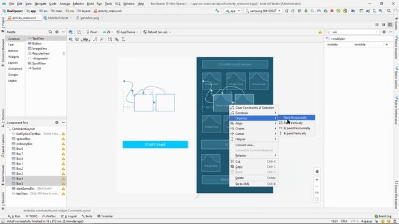
Task: Click the Guidelines toolbar icon
Action: click(x=123, y=39)
